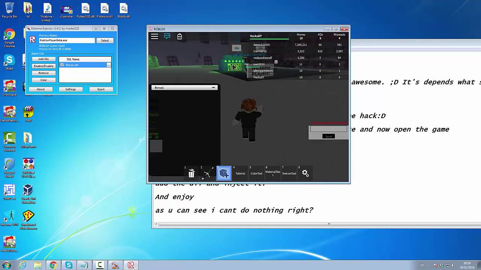Select the Pulsev3.01.dll file icon
The height and width of the screenshot is (270, 481).
(x=86, y=10)
